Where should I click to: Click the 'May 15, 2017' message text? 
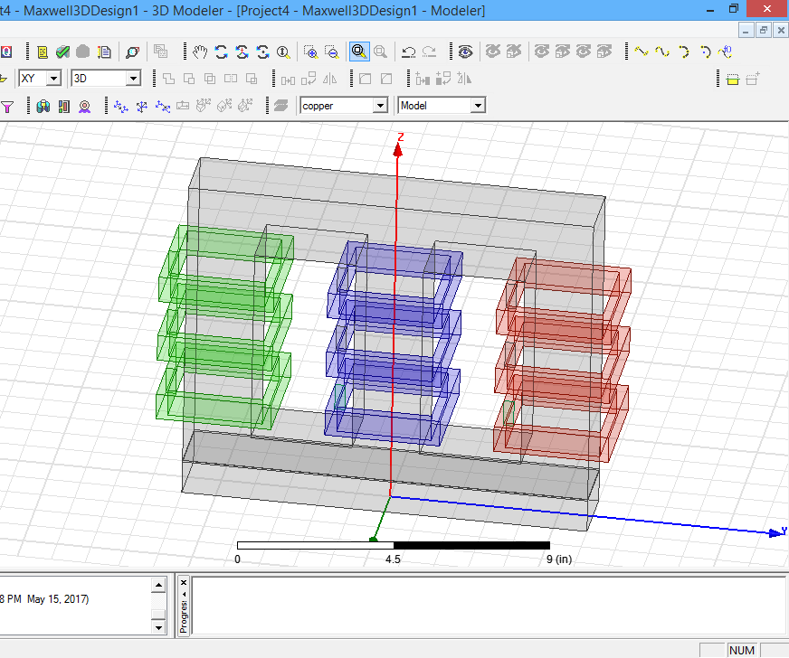click(58, 599)
